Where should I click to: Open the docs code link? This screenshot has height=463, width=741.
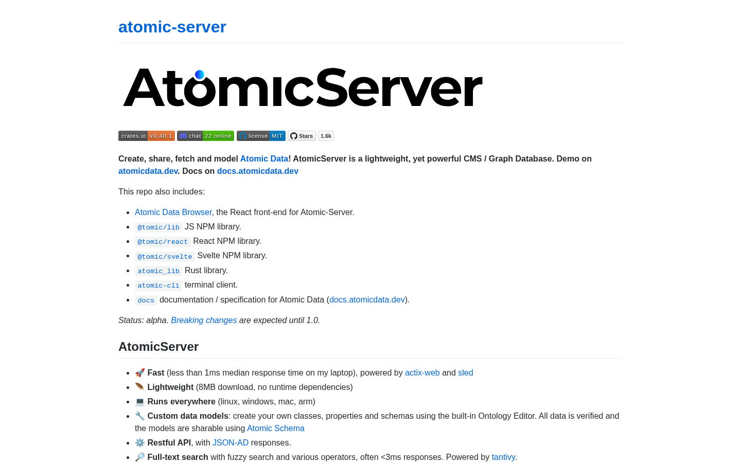pyautogui.click(x=146, y=300)
